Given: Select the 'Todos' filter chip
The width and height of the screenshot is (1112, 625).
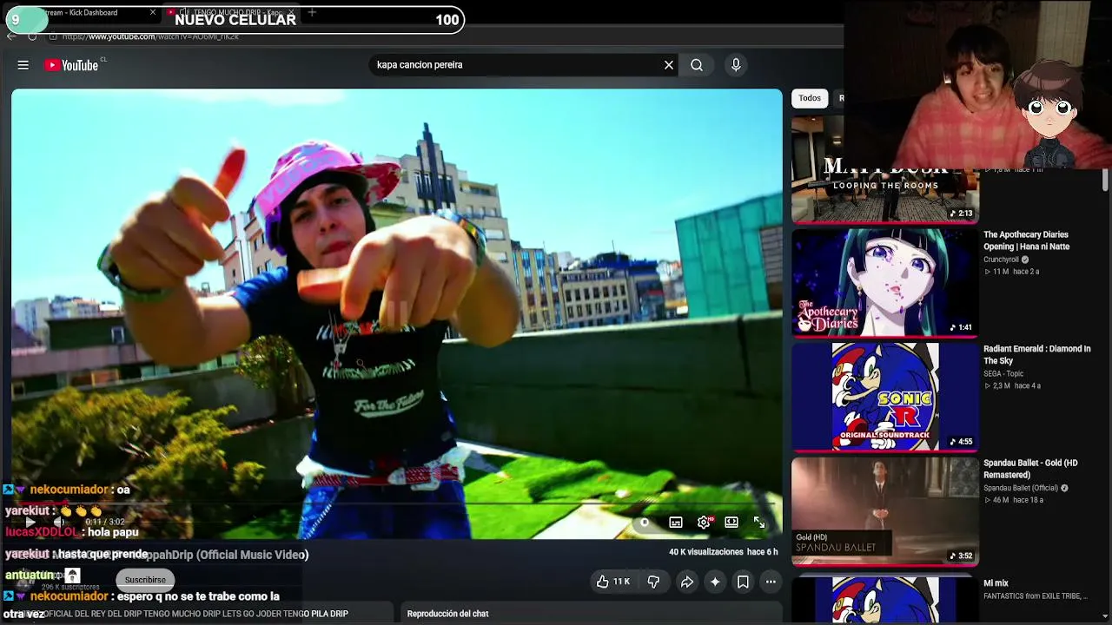Looking at the screenshot, I should [810, 98].
